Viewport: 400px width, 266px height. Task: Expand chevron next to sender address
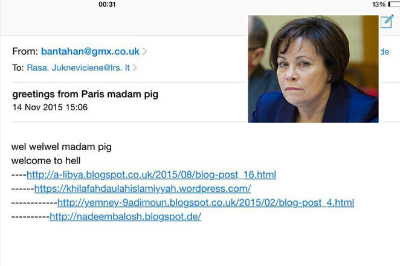(x=144, y=51)
